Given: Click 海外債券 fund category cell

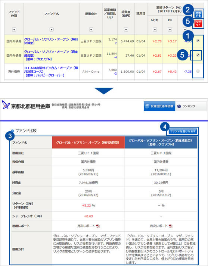Looking at the screenshot, I should click(x=14, y=72).
